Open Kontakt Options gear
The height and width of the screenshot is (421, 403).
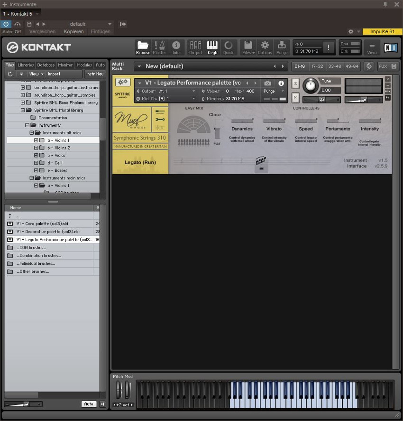click(x=265, y=47)
